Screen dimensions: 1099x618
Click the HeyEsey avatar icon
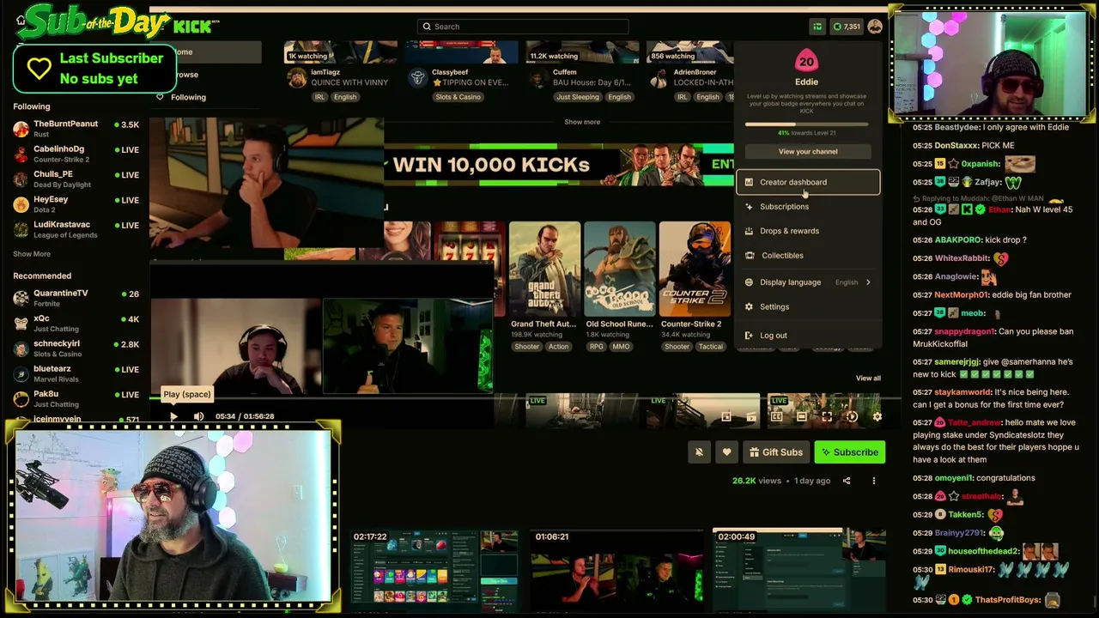pos(21,204)
